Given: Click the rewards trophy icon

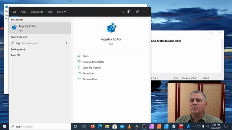Looking at the screenshot, I should [128, 12].
